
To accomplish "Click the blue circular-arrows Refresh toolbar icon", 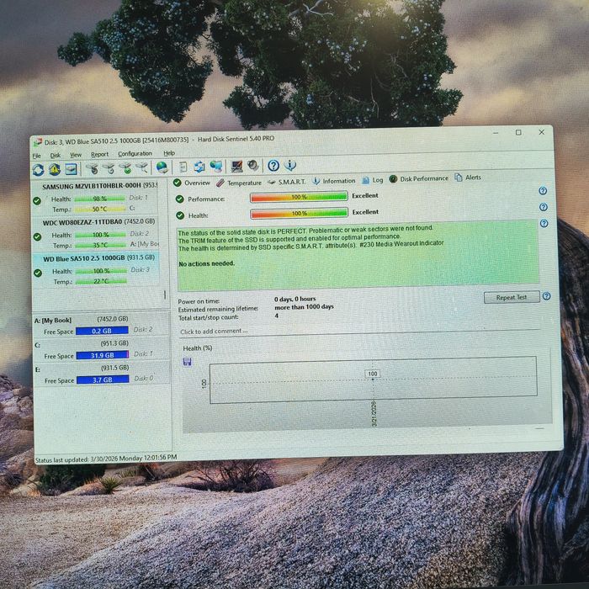I will click(x=39, y=170).
